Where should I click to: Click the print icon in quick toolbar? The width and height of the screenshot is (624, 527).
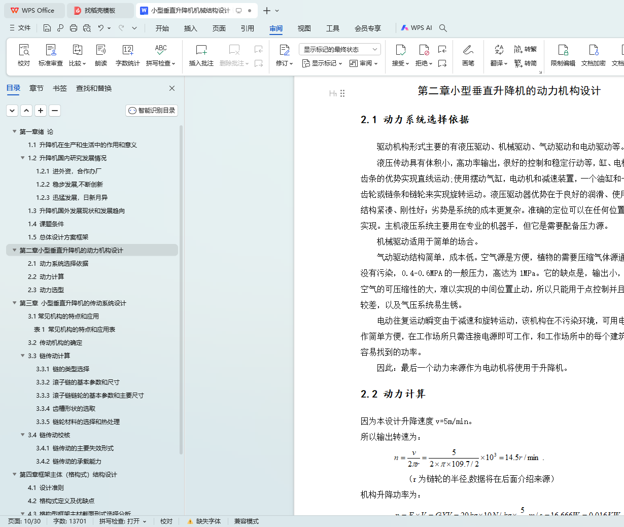[74, 28]
